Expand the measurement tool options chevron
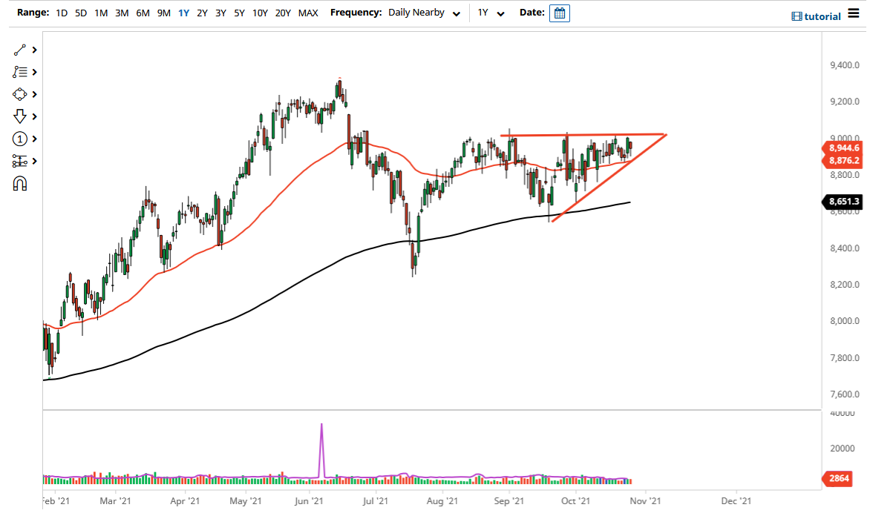Image resolution: width=870 pixels, height=516 pixels. [x=34, y=161]
